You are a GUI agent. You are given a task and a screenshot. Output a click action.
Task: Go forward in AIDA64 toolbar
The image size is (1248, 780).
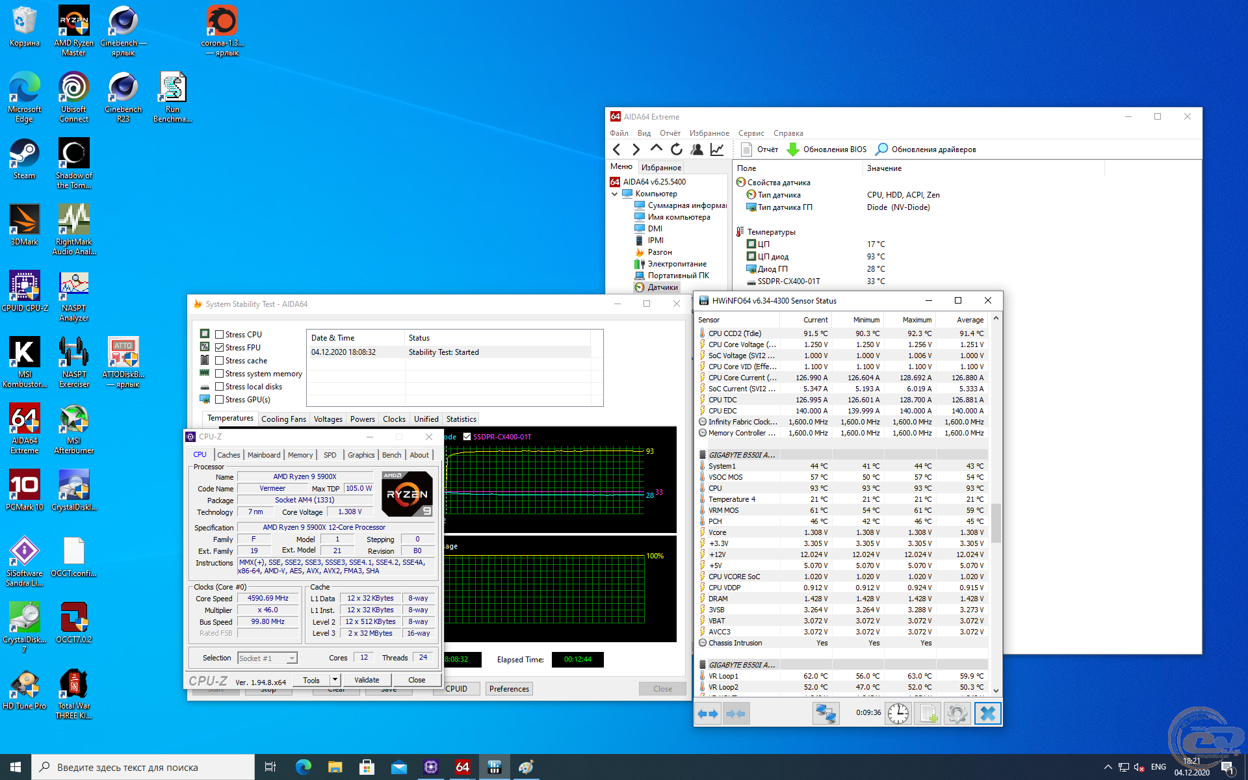636,149
